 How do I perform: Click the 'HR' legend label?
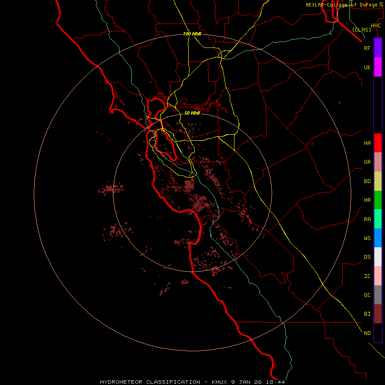click(x=367, y=200)
